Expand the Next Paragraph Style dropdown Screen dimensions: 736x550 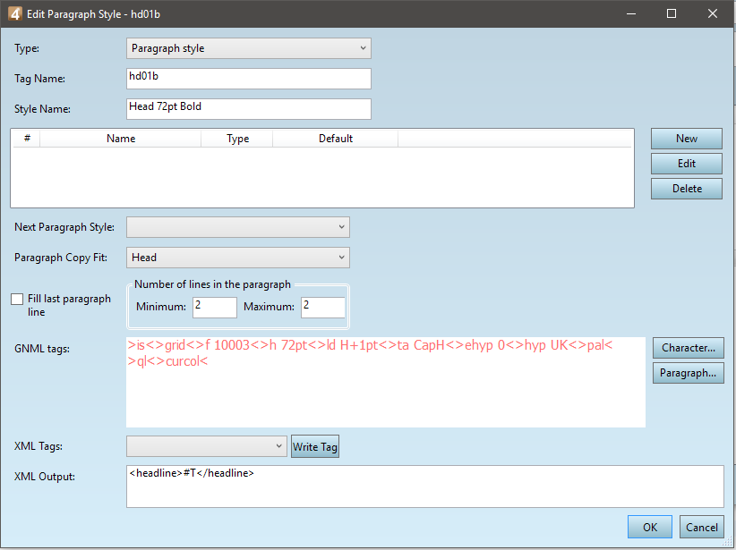(238, 227)
